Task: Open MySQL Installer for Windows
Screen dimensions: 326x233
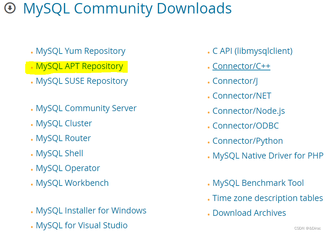Action: click(91, 210)
